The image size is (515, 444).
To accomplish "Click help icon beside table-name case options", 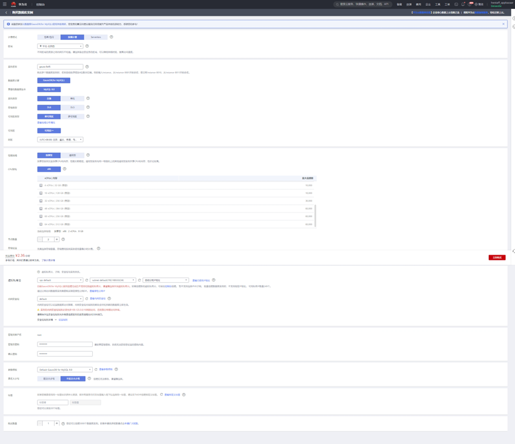I will point(89,379).
